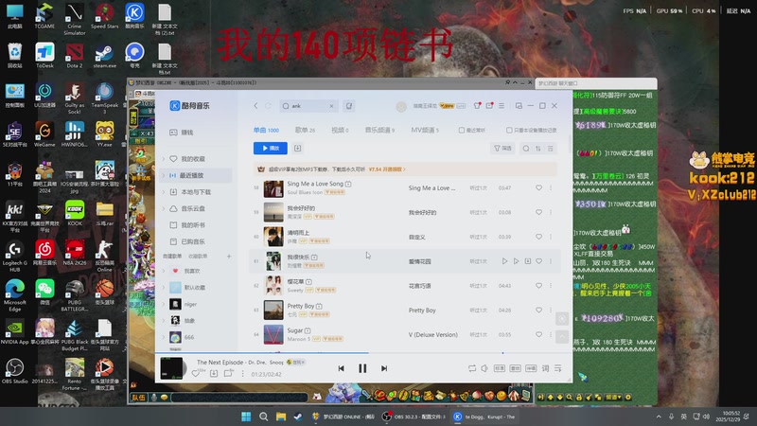Skip to the previous track
Image resolution: width=757 pixels, height=426 pixels.
(342, 368)
